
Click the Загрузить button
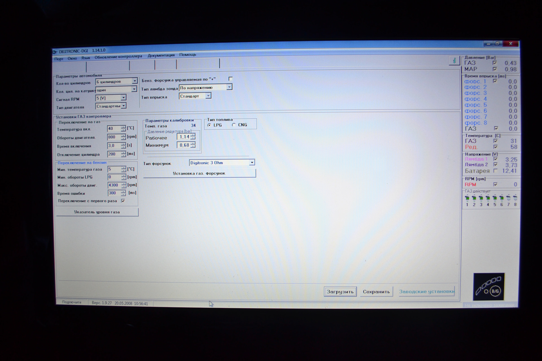[x=340, y=292]
